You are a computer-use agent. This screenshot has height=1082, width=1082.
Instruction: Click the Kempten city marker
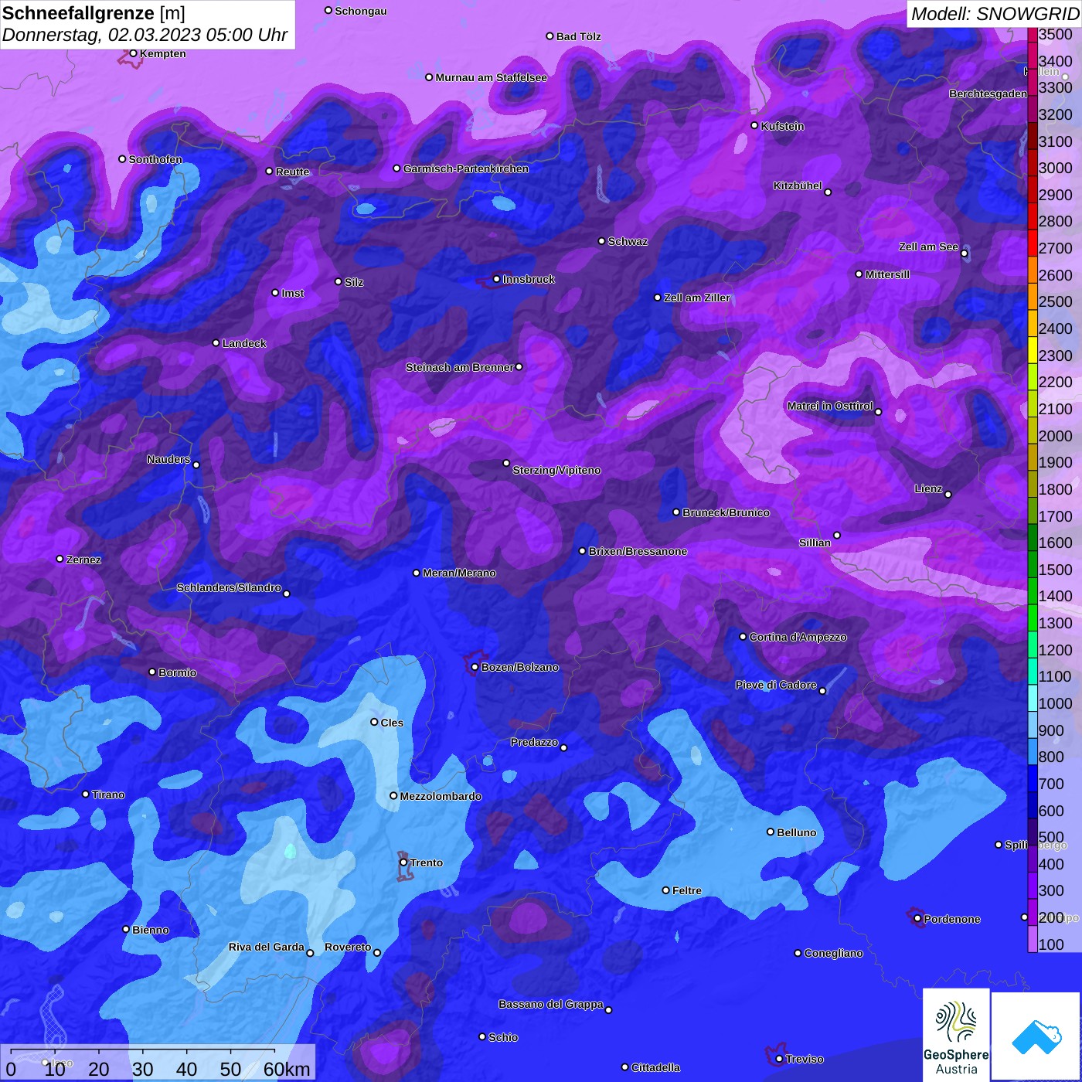click(x=133, y=53)
